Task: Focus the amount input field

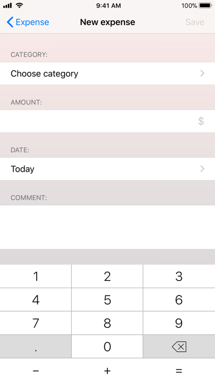Action: pos(107,121)
